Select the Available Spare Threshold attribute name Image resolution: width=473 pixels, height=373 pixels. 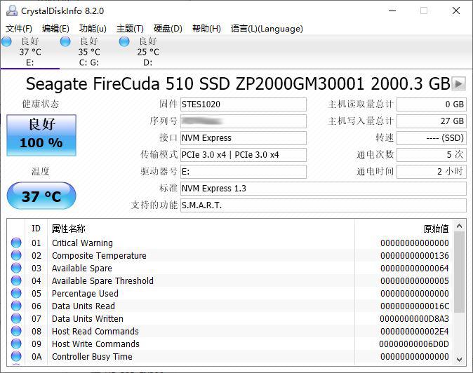[102, 281]
